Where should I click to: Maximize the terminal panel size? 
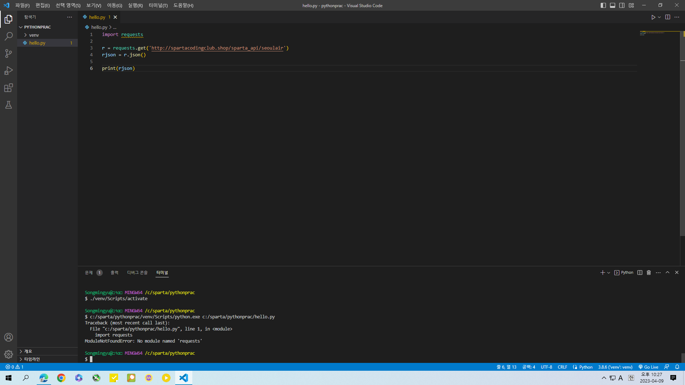coord(668,273)
